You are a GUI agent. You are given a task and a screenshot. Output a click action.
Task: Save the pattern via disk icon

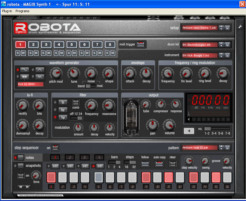pos(228,148)
